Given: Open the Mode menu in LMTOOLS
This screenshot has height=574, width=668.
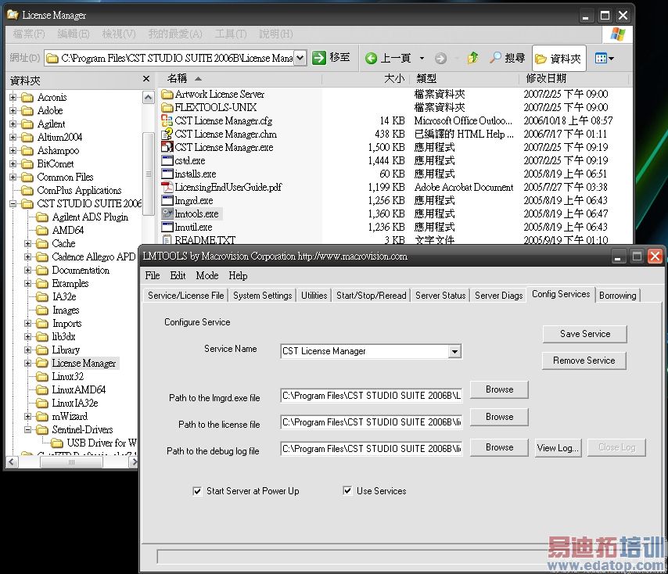Looking at the screenshot, I should point(207,275).
